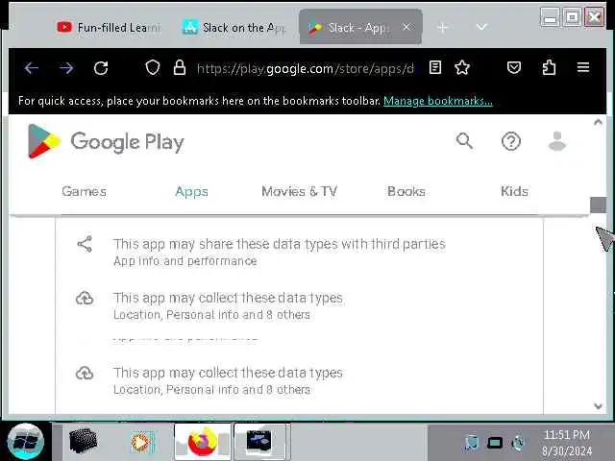Open the Movies & TV category
This screenshot has width=615, height=461.
tap(299, 192)
